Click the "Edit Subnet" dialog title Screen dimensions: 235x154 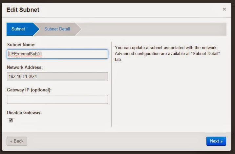(x=23, y=10)
